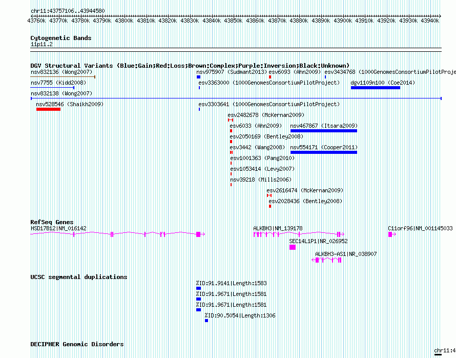Open esv3363000 1000 Genomes variant label
The width and height of the screenshot is (456, 358).
(269, 83)
